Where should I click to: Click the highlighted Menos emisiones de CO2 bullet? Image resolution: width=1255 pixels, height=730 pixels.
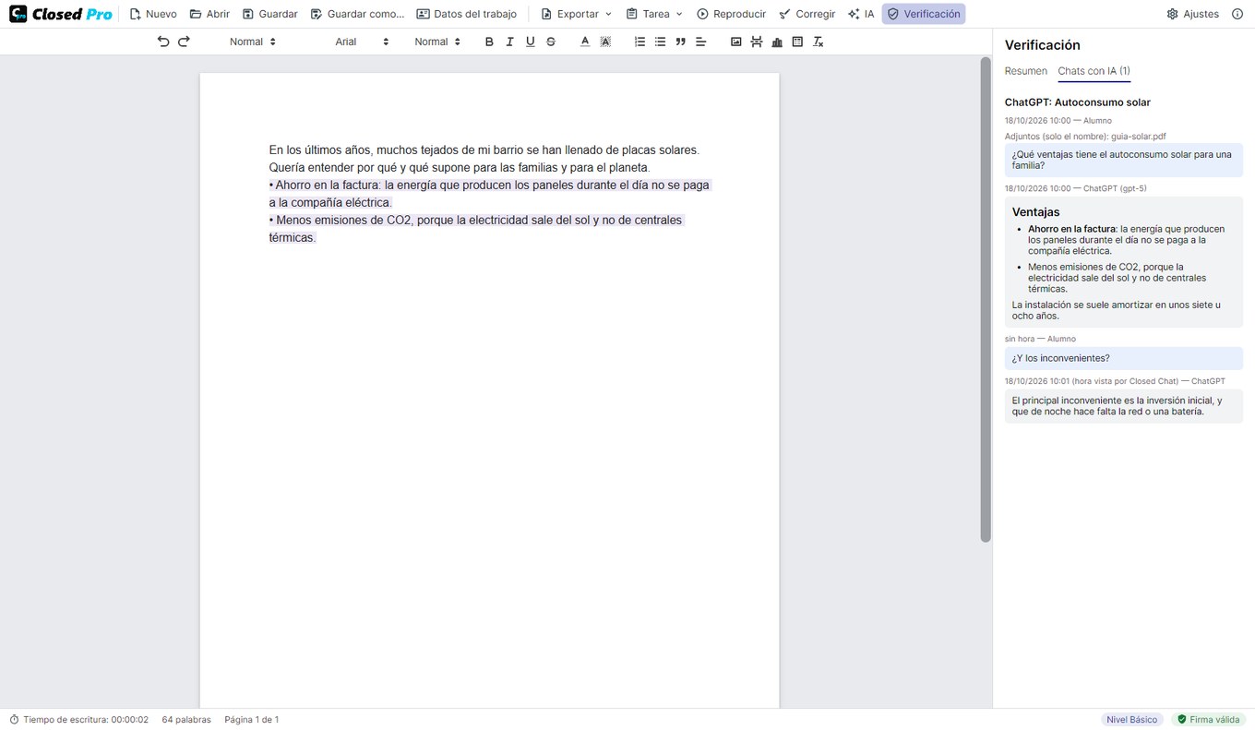pos(477,229)
